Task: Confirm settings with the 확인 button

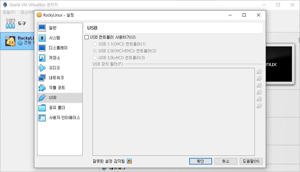Action: coord(201,161)
